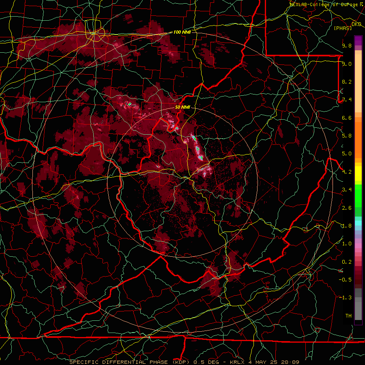
Task: Click the 6.6 value on the color scale
Action: [x=347, y=118]
